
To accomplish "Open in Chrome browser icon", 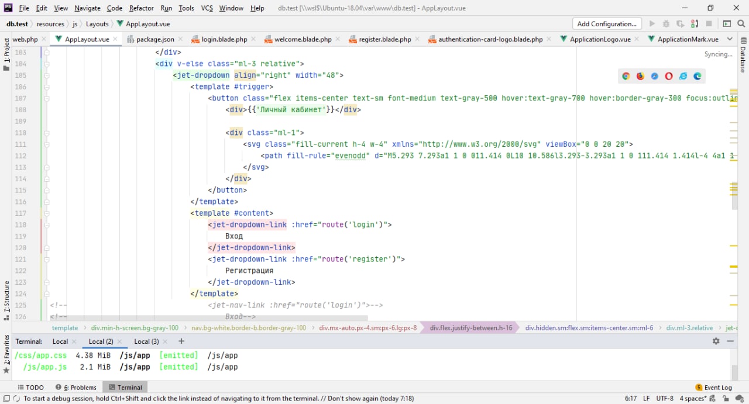I will pyautogui.click(x=626, y=76).
